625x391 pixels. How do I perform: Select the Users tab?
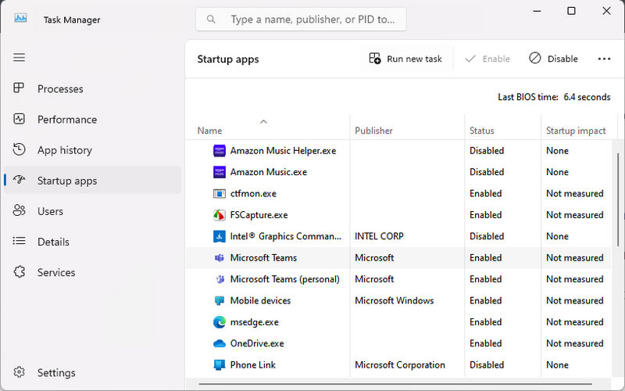click(x=92, y=211)
